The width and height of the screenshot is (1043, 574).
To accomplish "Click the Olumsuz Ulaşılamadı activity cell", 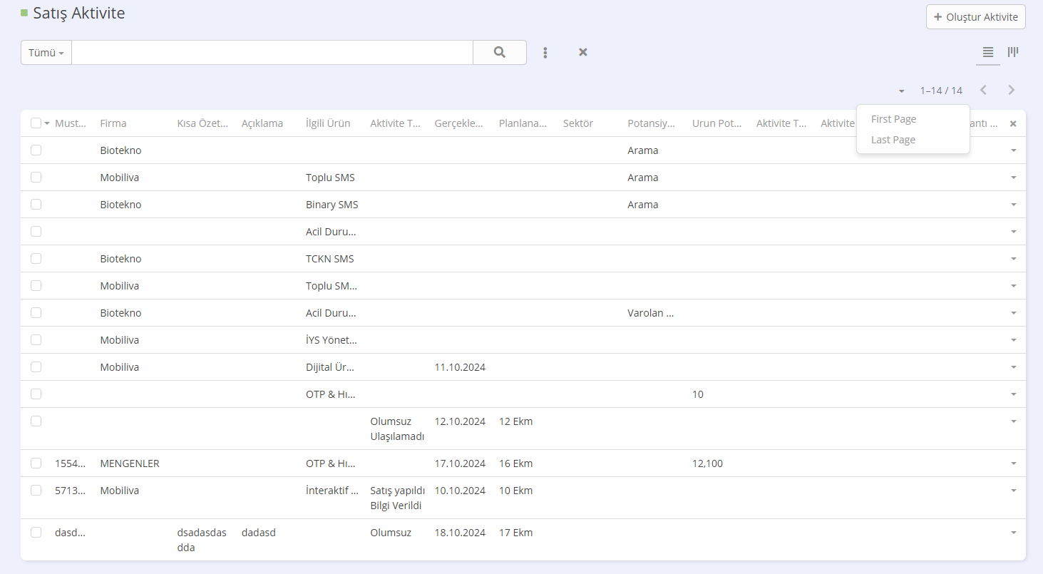I will (x=398, y=429).
